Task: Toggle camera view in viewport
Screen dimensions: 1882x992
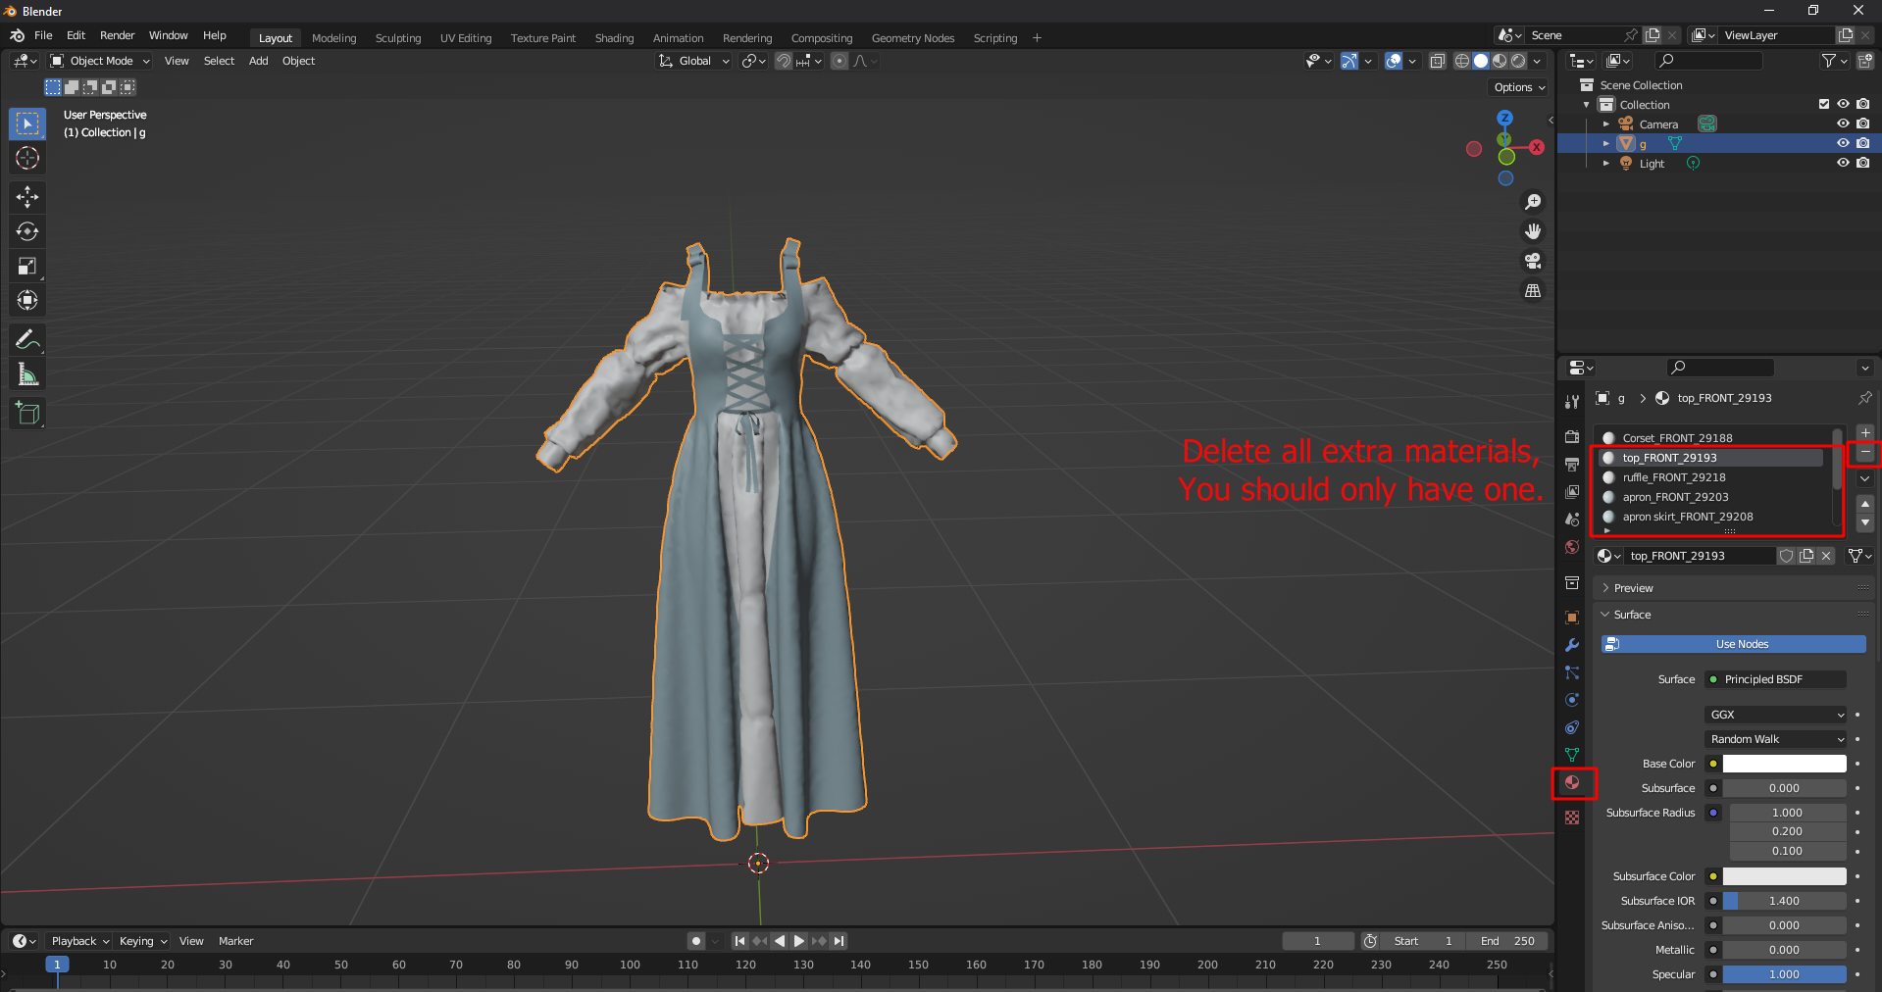Action: [1532, 261]
